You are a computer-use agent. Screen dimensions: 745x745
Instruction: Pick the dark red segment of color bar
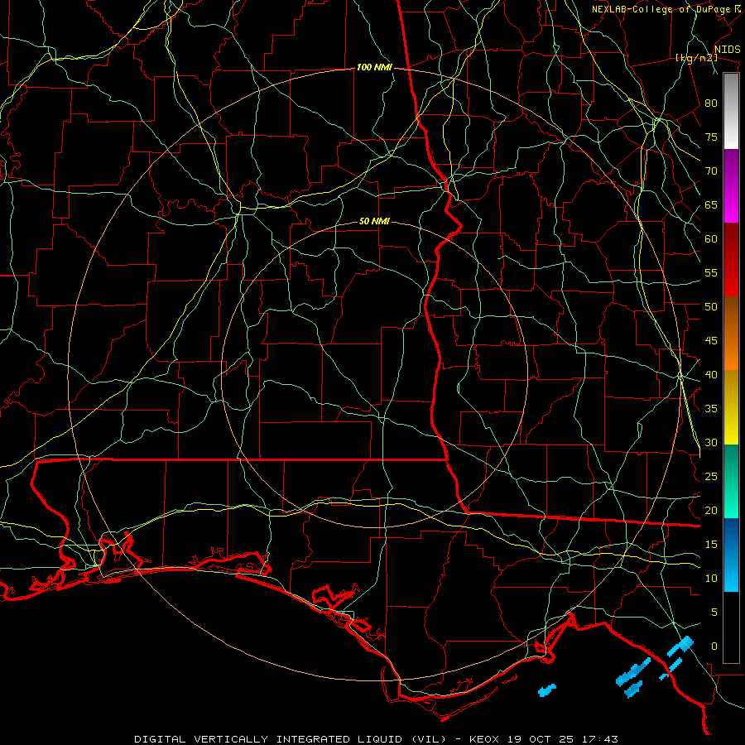point(731,260)
